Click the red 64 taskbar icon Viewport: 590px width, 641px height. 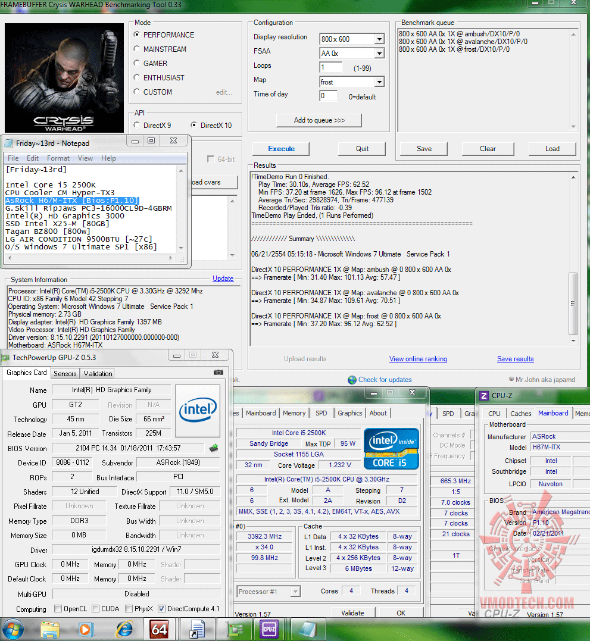[159, 630]
